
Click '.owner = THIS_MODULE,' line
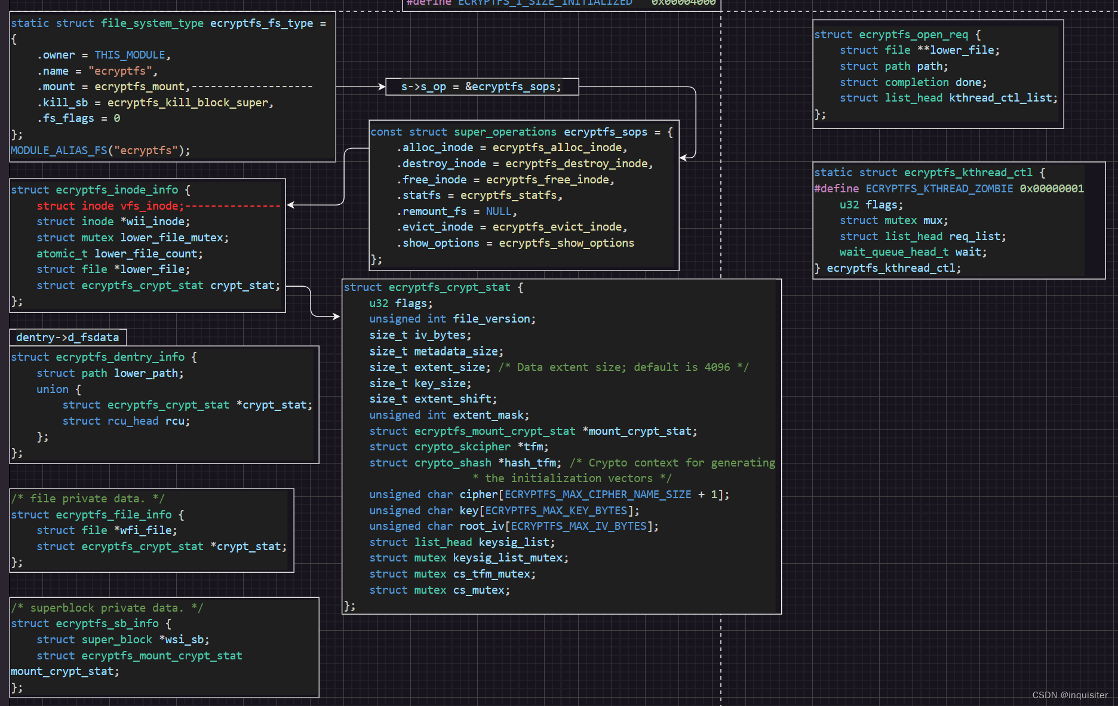point(104,55)
